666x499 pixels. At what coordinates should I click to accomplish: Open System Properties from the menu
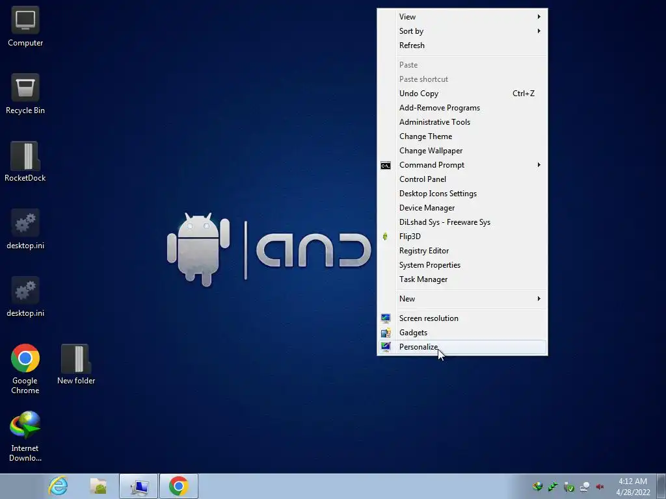point(462,265)
